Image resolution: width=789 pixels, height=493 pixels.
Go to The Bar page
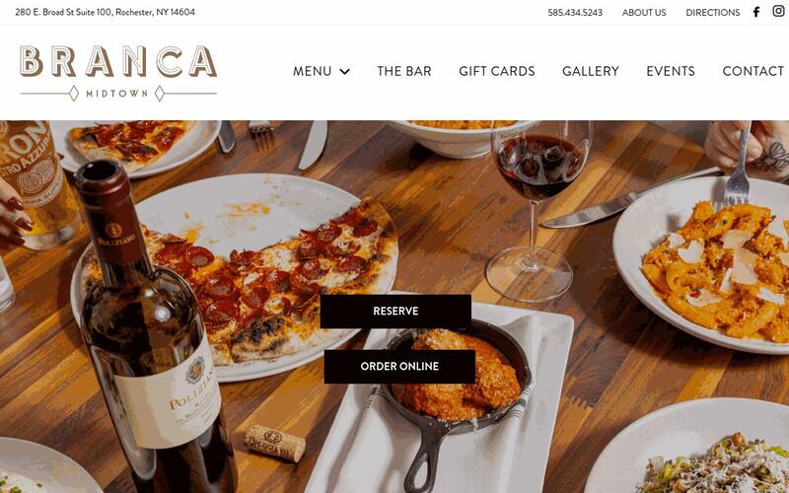(x=404, y=71)
